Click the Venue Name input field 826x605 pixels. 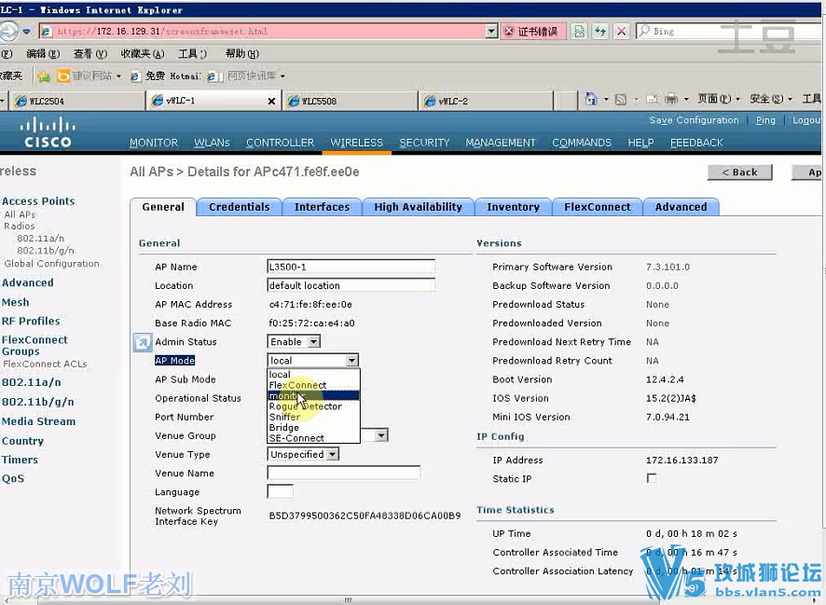coord(343,473)
